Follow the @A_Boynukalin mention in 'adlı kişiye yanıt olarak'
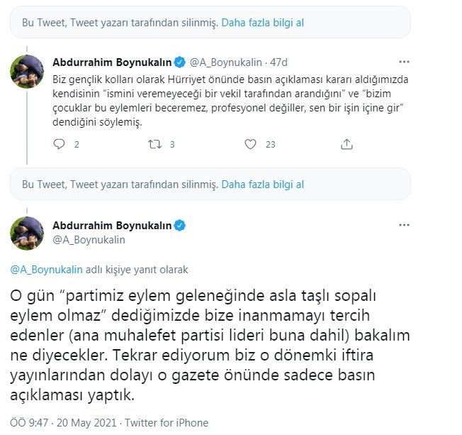Screen dimensions: 462x435 pyautogui.click(x=46, y=270)
